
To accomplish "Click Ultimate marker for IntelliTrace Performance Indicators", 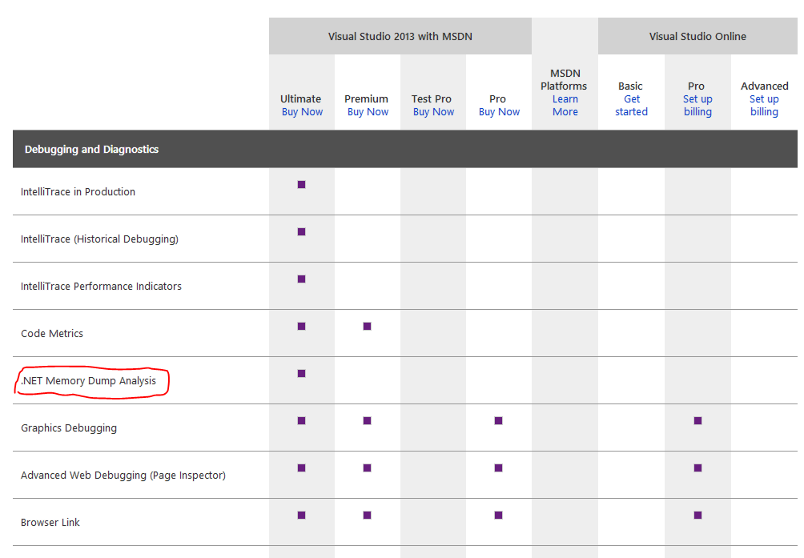I will pos(301,279).
